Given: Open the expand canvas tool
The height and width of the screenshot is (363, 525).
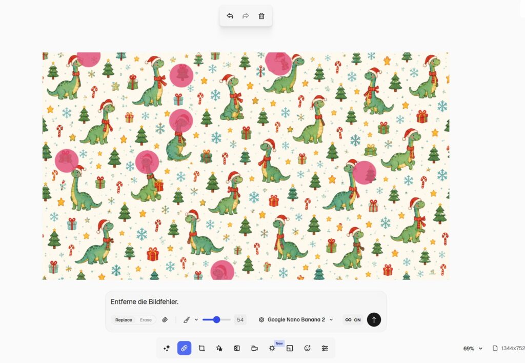Looking at the screenshot, I should pyautogui.click(x=290, y=348).
